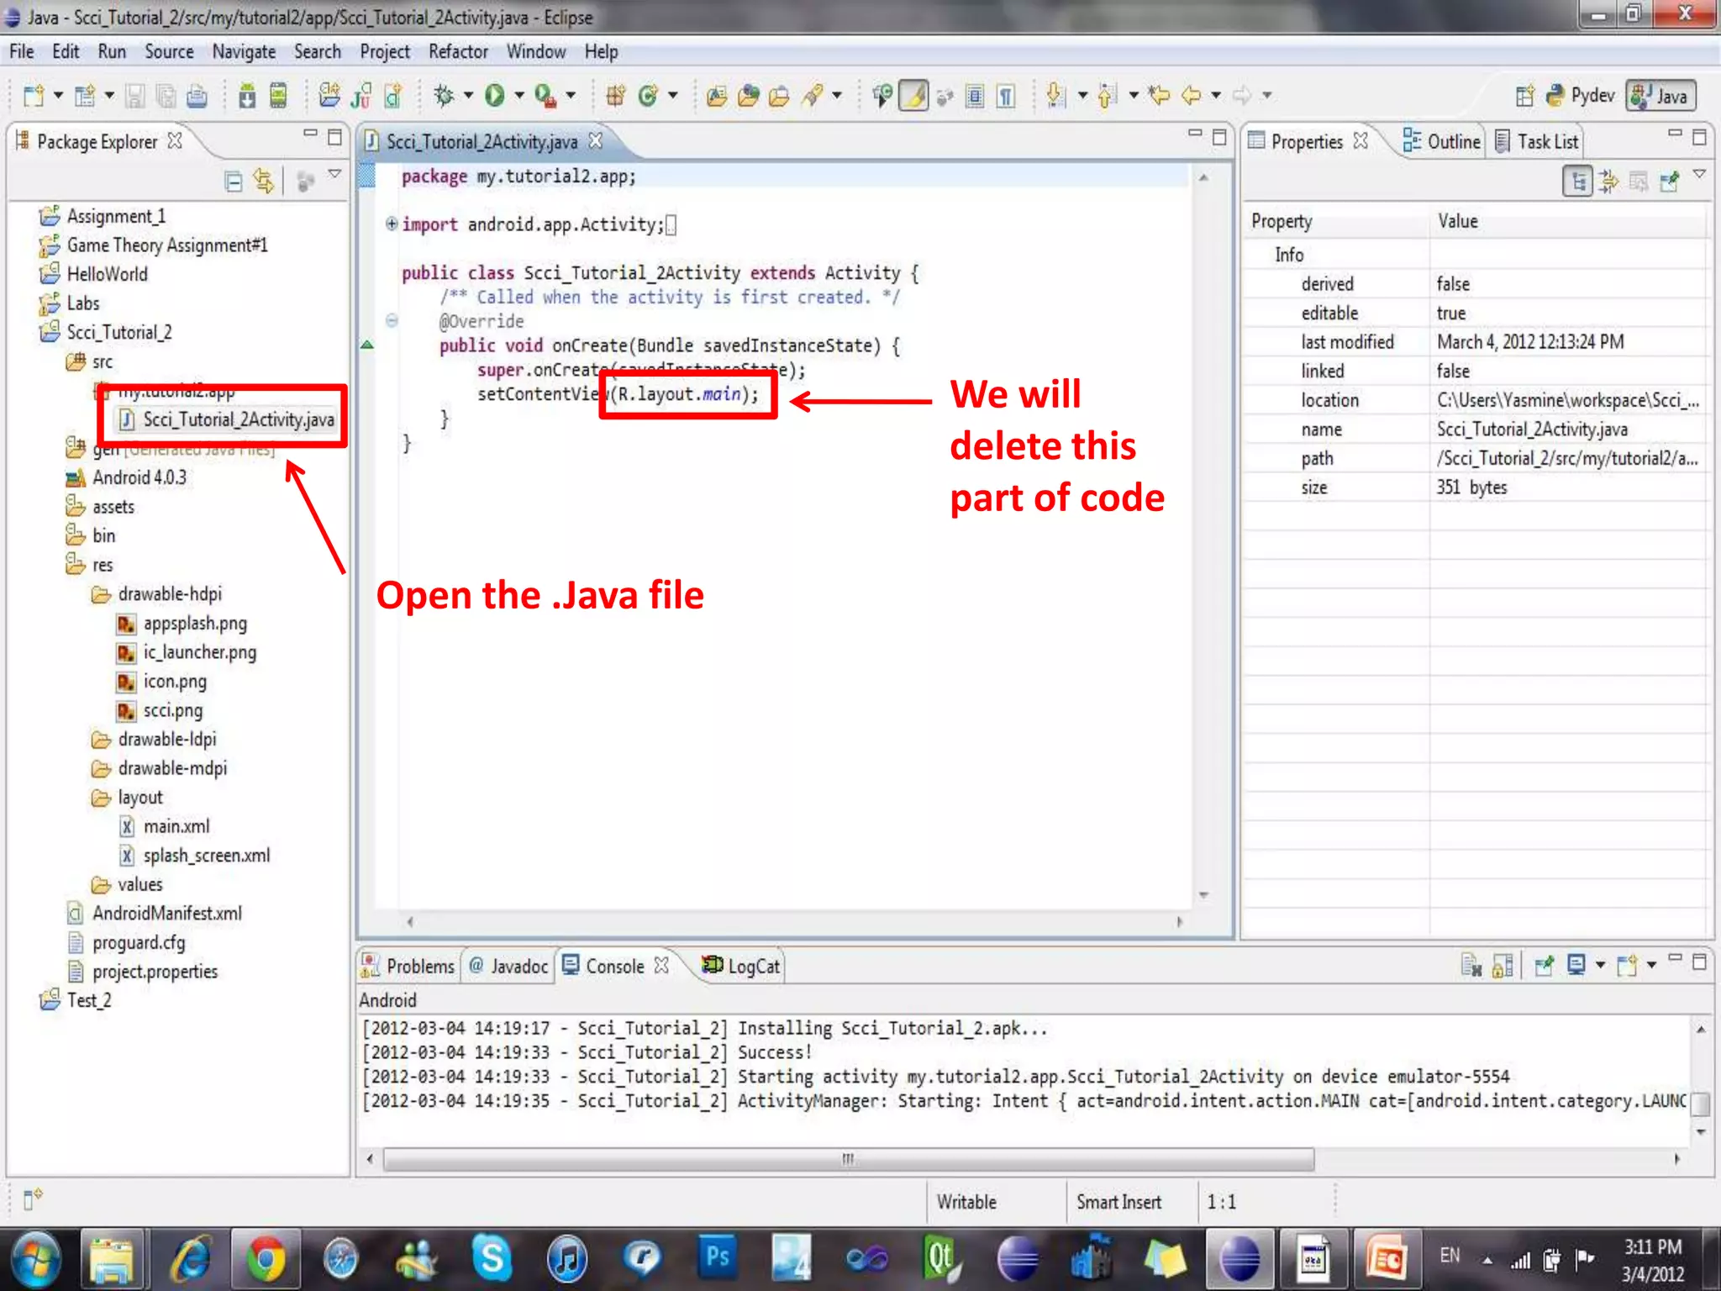1721x1291 pixels.
Task: Click the Previous Annotation arrow icon
Action: coord(1108,96)
